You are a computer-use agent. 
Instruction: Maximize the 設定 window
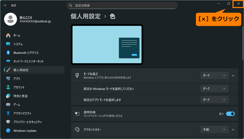pos(228,3)
